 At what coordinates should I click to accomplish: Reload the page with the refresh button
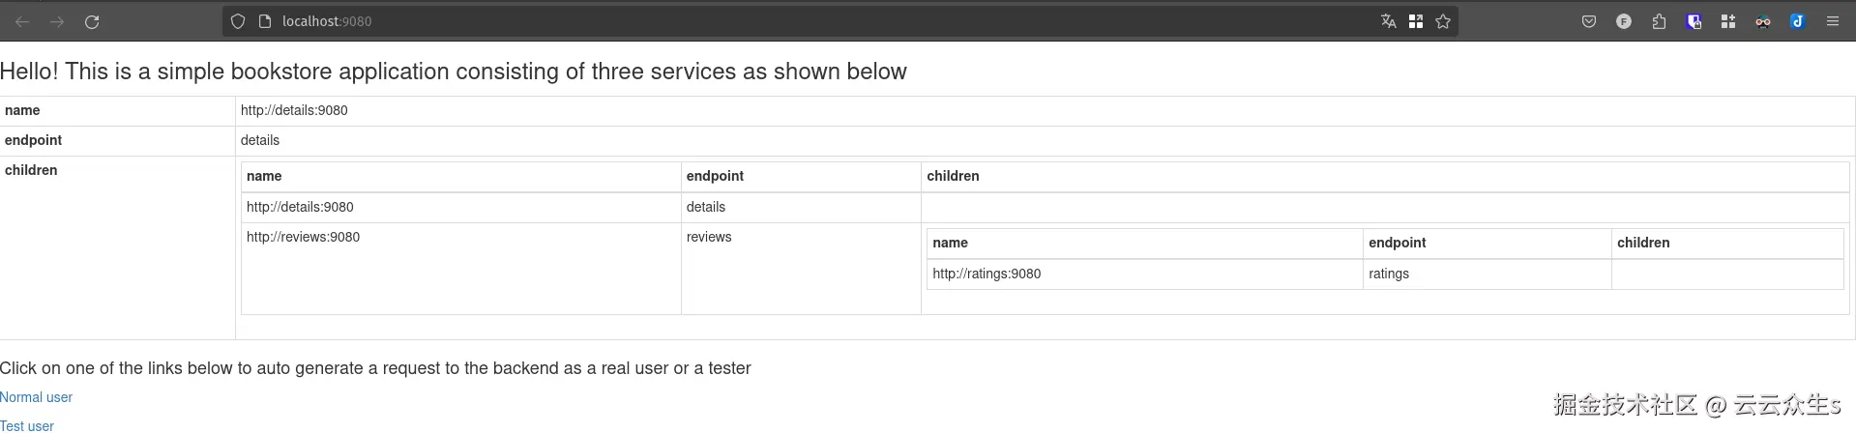[92, 21]
